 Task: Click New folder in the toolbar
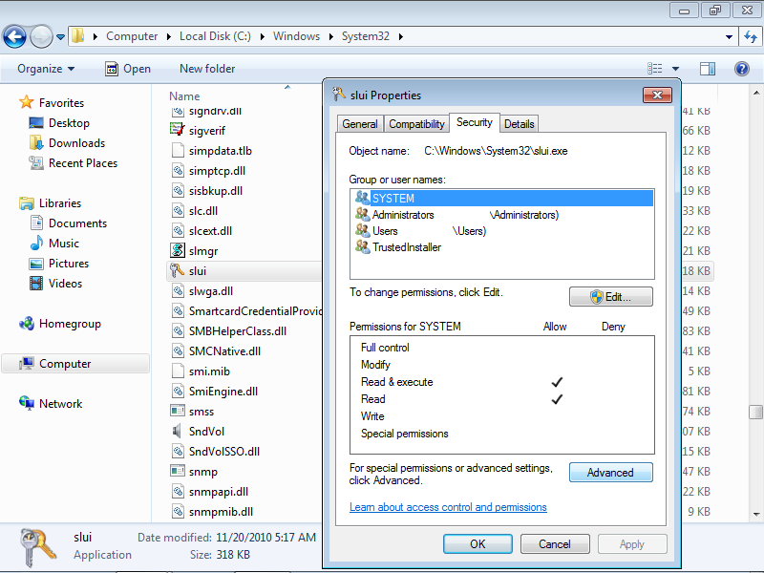click(207, 69)
